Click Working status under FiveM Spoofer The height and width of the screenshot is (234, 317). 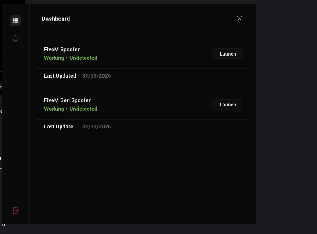pos(54,58)
